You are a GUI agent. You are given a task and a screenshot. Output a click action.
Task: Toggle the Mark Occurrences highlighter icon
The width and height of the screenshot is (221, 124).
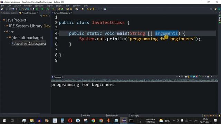(x=25, y=9)
